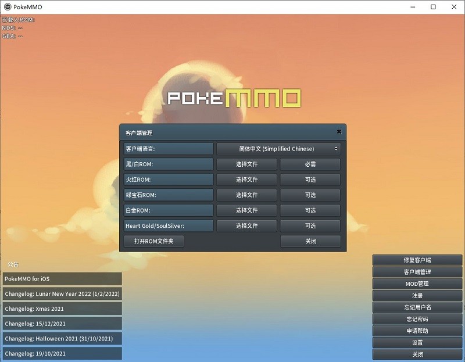Open 设置 settings from side menu
Image resolution: width=465 pixels, height=362 pixels.
[417, 343]
